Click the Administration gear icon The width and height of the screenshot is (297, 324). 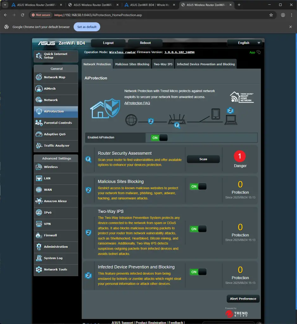click(39, 246)
